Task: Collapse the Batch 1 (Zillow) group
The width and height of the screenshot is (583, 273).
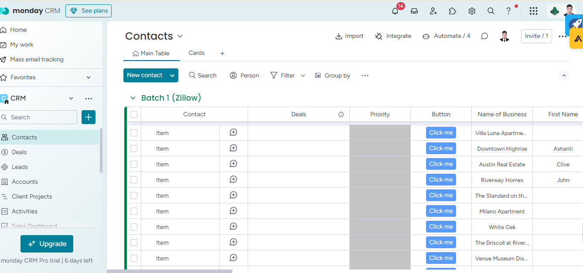Action: tap(133, 98)
